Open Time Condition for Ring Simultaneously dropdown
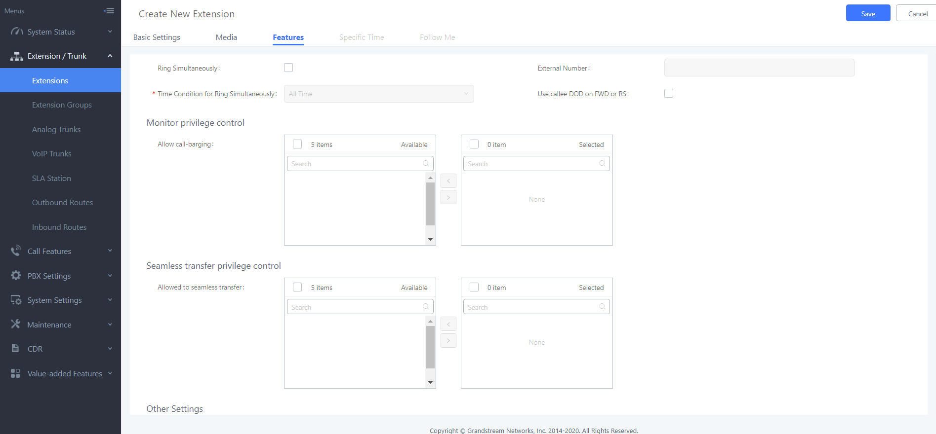This screenshot has width=936, height=434. (x=378, y=94)
